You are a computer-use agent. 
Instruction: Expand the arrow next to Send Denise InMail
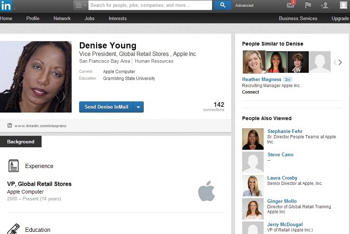point(138,107)
